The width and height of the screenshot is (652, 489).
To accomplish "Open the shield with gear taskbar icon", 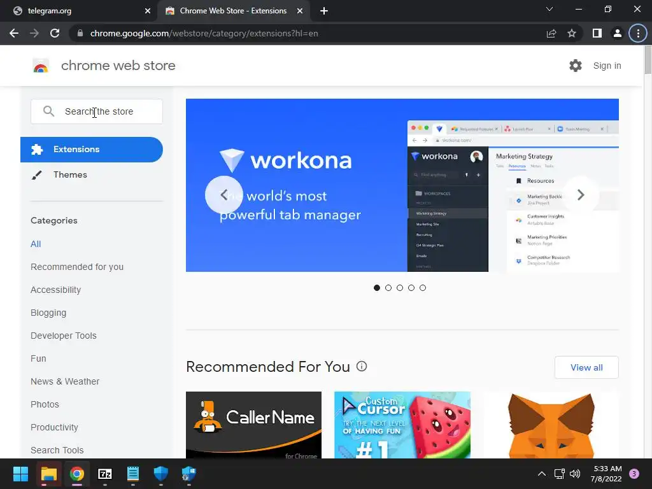I will coord(188,474).
